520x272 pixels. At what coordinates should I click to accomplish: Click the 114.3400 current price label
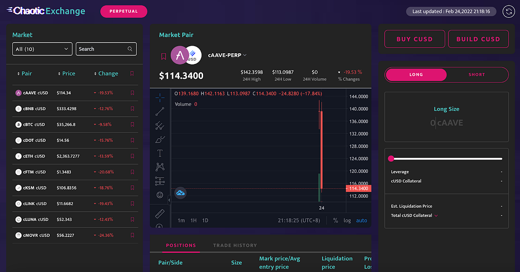click(359, 188)
